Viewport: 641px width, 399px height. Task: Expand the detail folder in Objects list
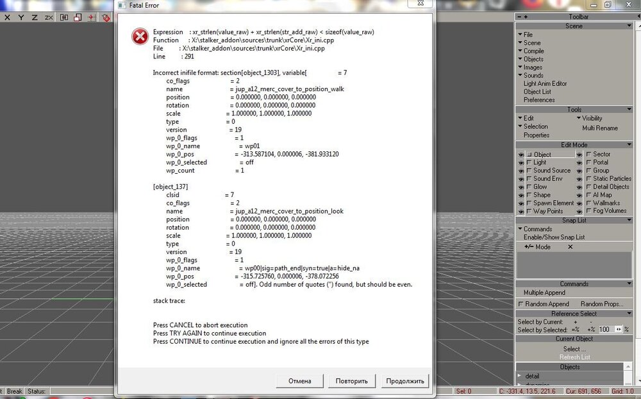coord(520,376)
